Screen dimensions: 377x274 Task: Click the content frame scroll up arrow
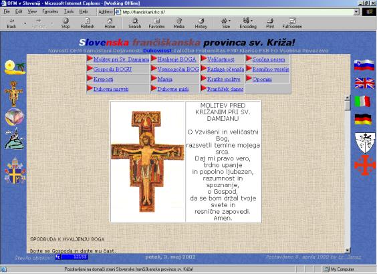tap(347, 98)
